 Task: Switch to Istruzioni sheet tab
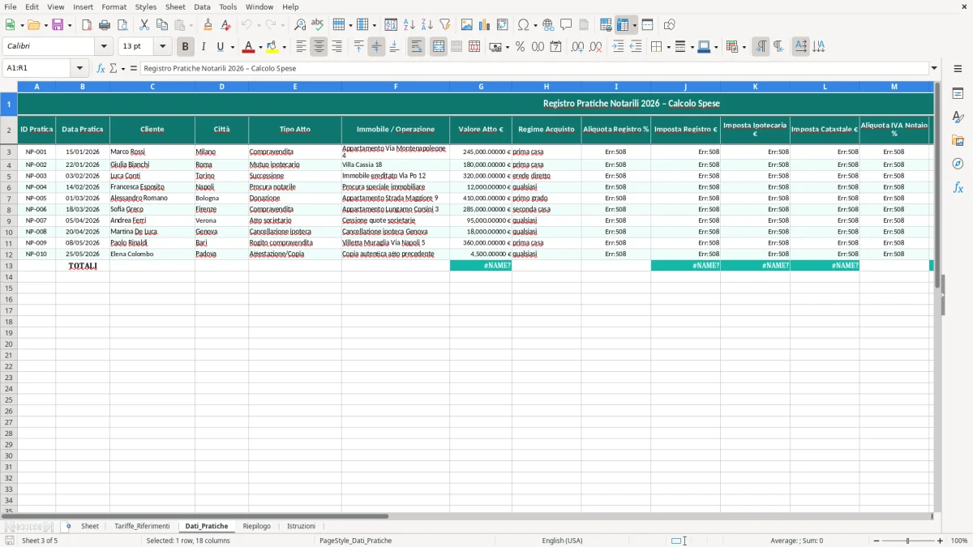(x=301, y=527)
